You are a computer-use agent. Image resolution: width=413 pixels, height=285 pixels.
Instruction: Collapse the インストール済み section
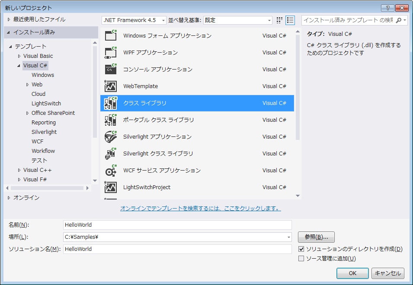click(8, 32)
